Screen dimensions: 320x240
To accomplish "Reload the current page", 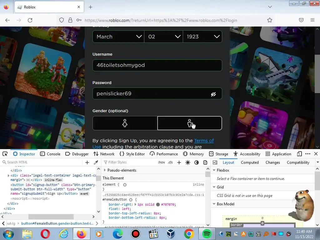I will coord(30,20).
